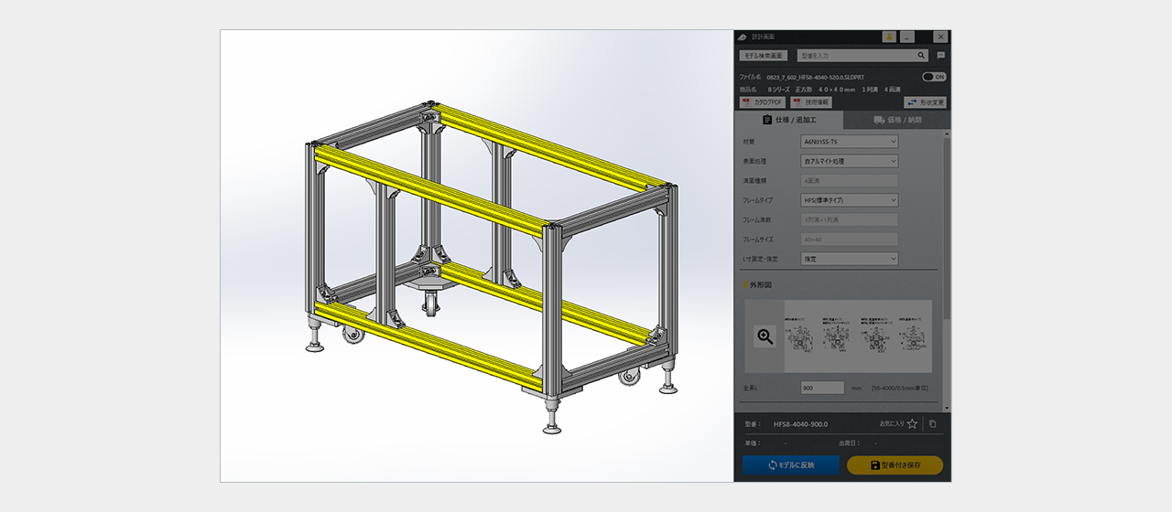
Task: Add to favorites with star icon
Action: pyautogui.click(x=912, y=424)
